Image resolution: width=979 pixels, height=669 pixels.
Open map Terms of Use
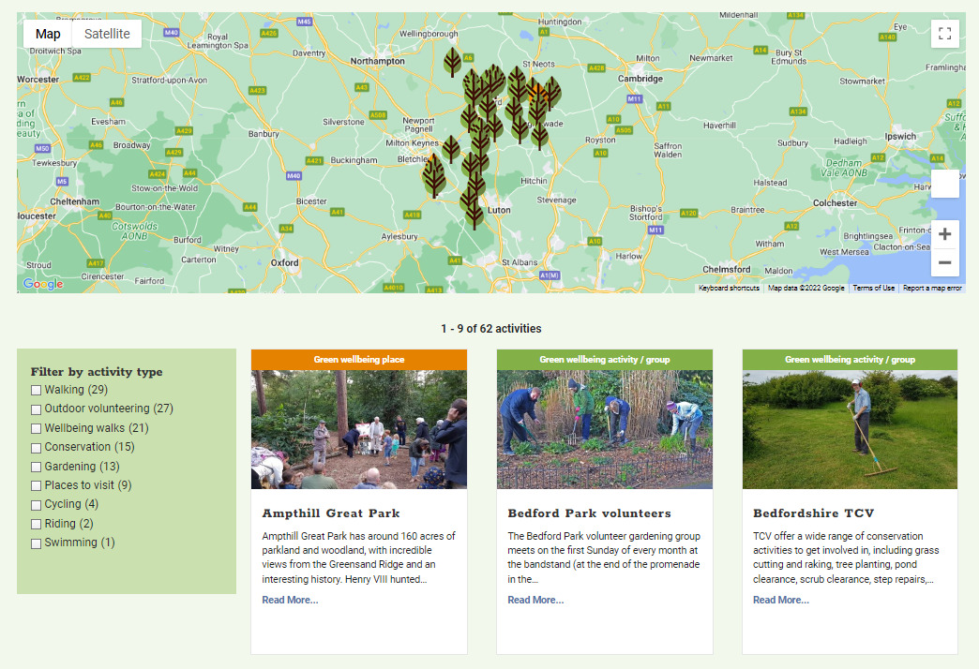click(x=873, y=288)
